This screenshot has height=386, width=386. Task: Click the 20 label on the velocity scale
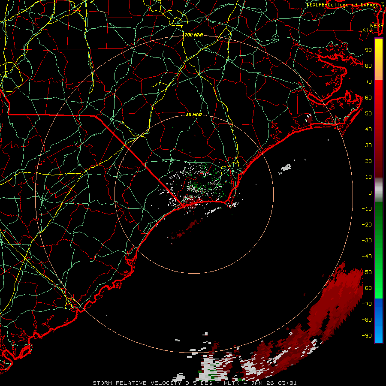[x=368, y=161]
